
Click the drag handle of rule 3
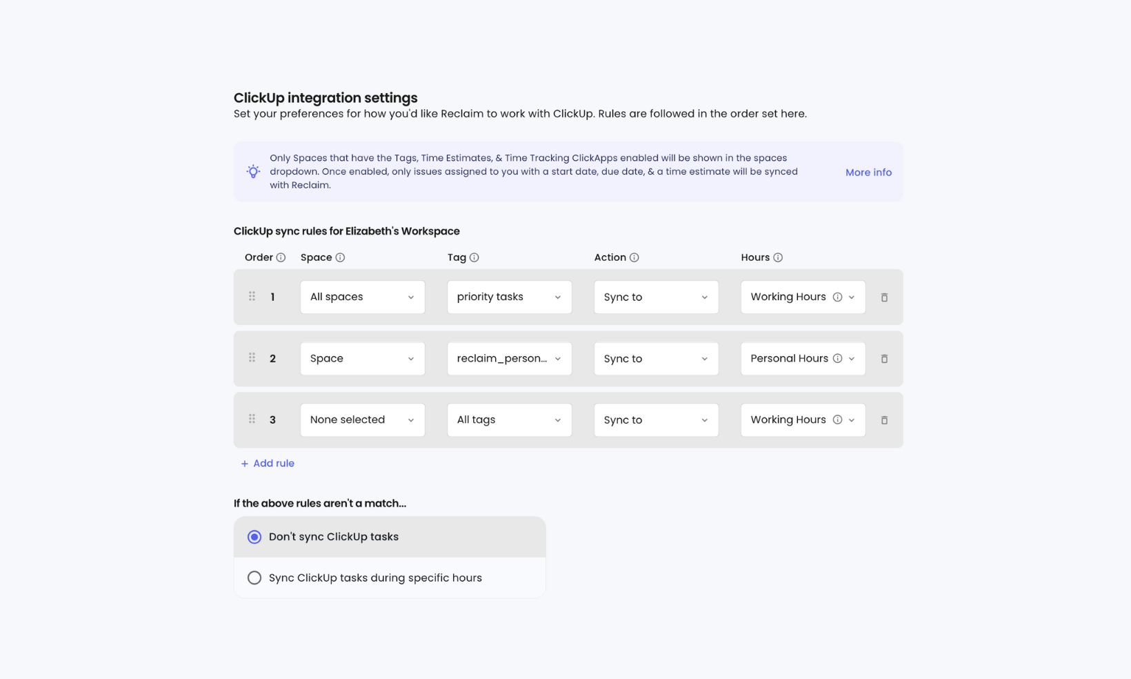252,419
